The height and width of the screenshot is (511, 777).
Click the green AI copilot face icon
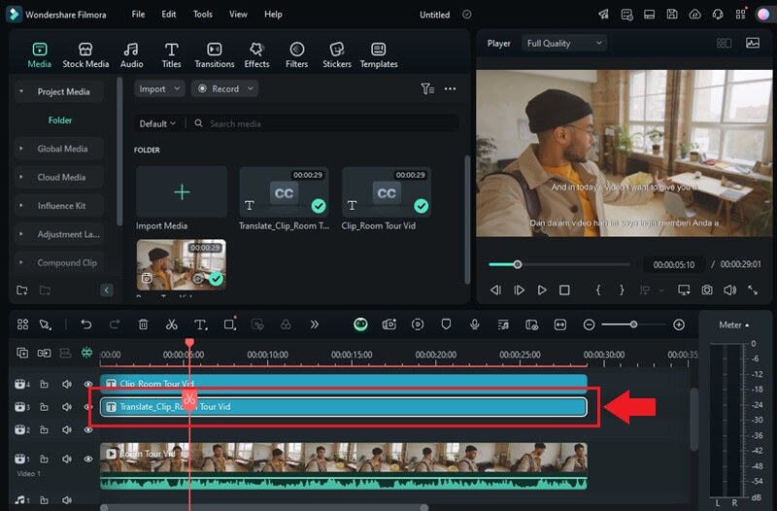tap(360, 324)
